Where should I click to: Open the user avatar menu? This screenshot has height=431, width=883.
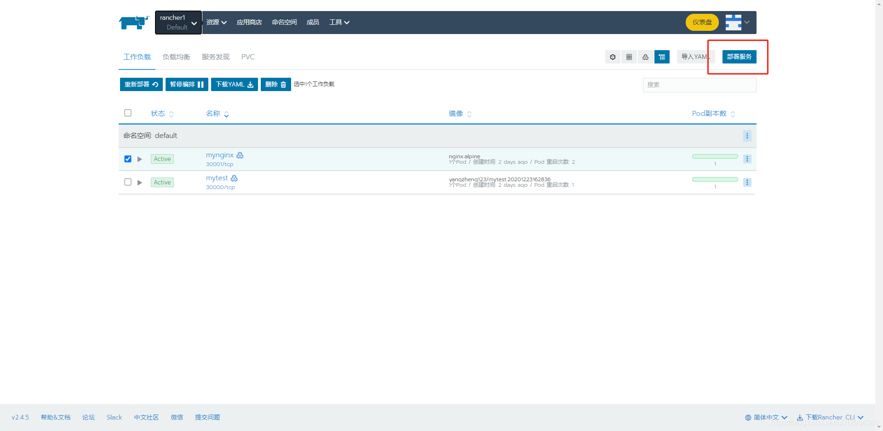(x=738, y=22)
